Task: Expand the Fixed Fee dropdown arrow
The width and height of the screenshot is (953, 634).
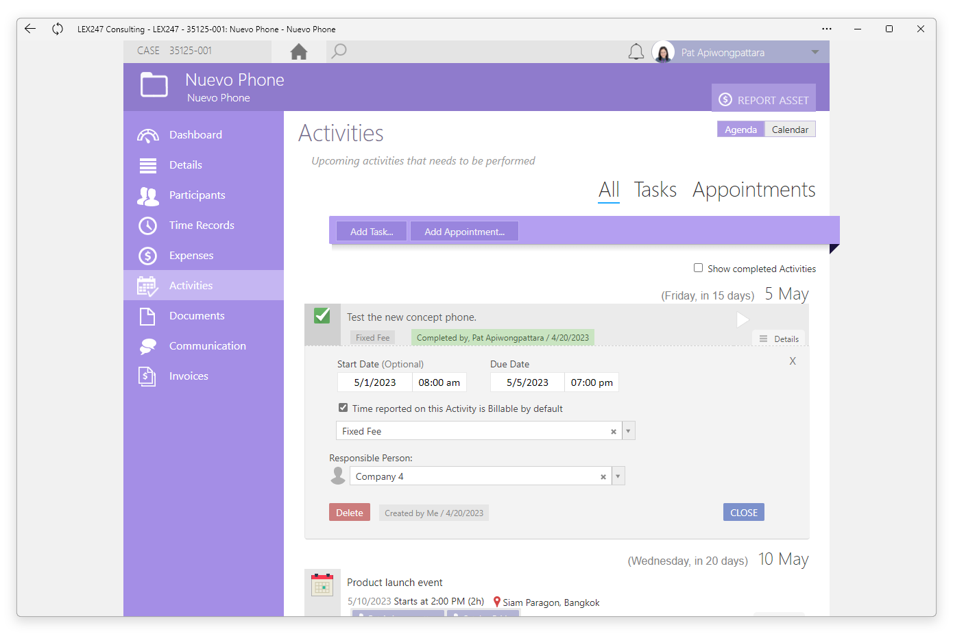Action: click(629, 431)
